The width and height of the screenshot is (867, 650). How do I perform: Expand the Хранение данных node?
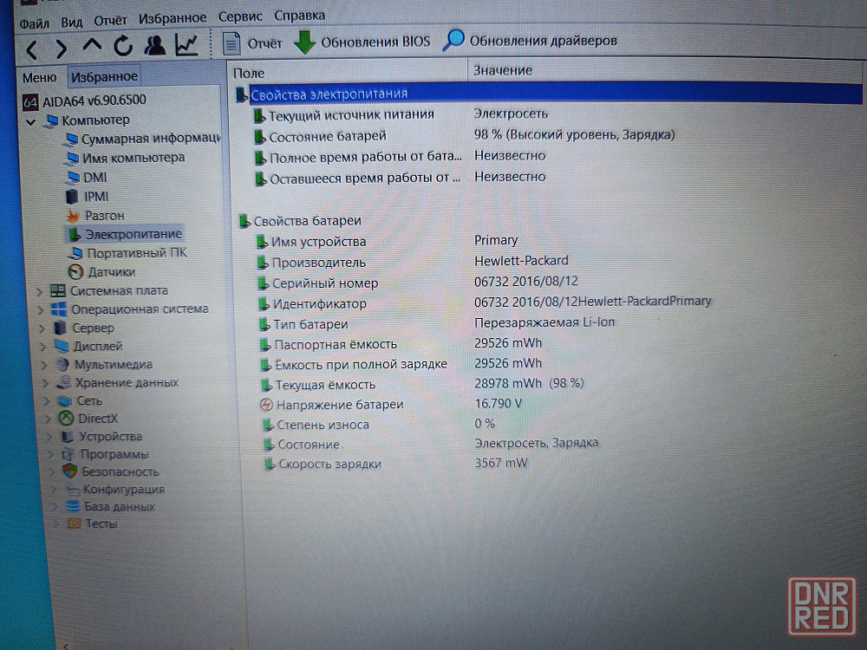coord(47,383)
